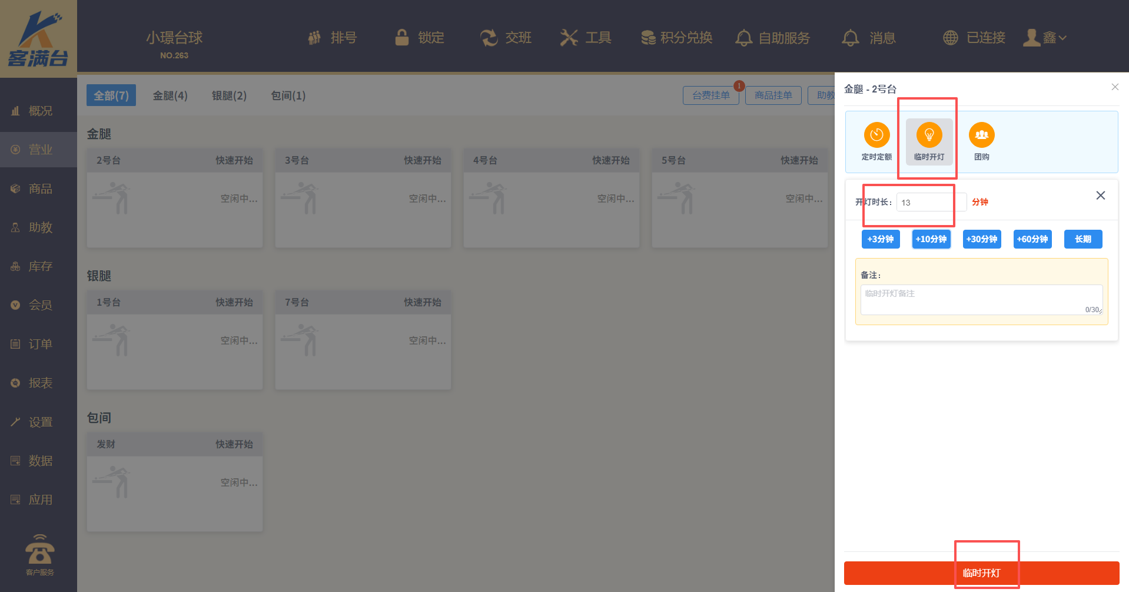Click the 开灯时长 minutes input field

point(930,202)
